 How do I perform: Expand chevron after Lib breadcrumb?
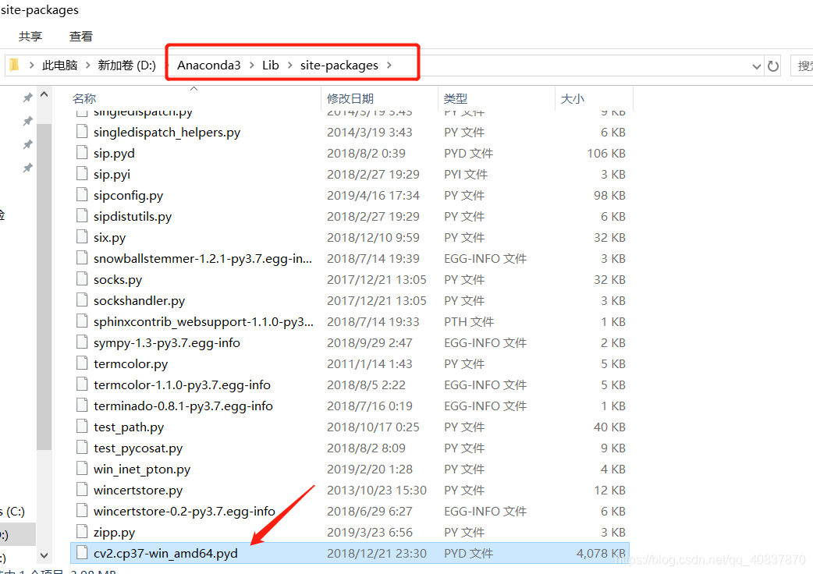[289, 66]
